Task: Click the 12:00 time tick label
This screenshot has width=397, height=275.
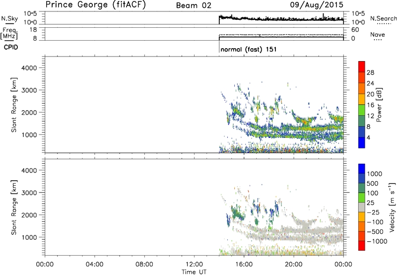Action: 194,265
